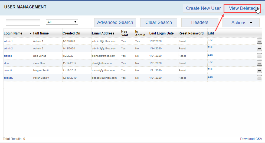
Task: Sort by Email Address column header
Action: click(x=103, y=33)
